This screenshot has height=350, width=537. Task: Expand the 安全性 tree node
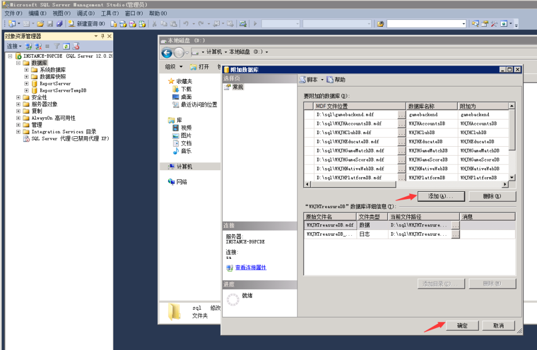pyautogui.click(x=18, y=97)
